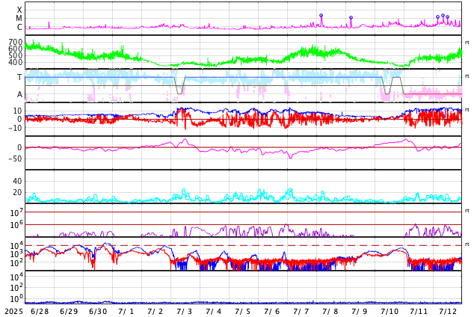Click the 6/28 date label
This screenshot has width=474, height=317.
[x=40, y=312]
